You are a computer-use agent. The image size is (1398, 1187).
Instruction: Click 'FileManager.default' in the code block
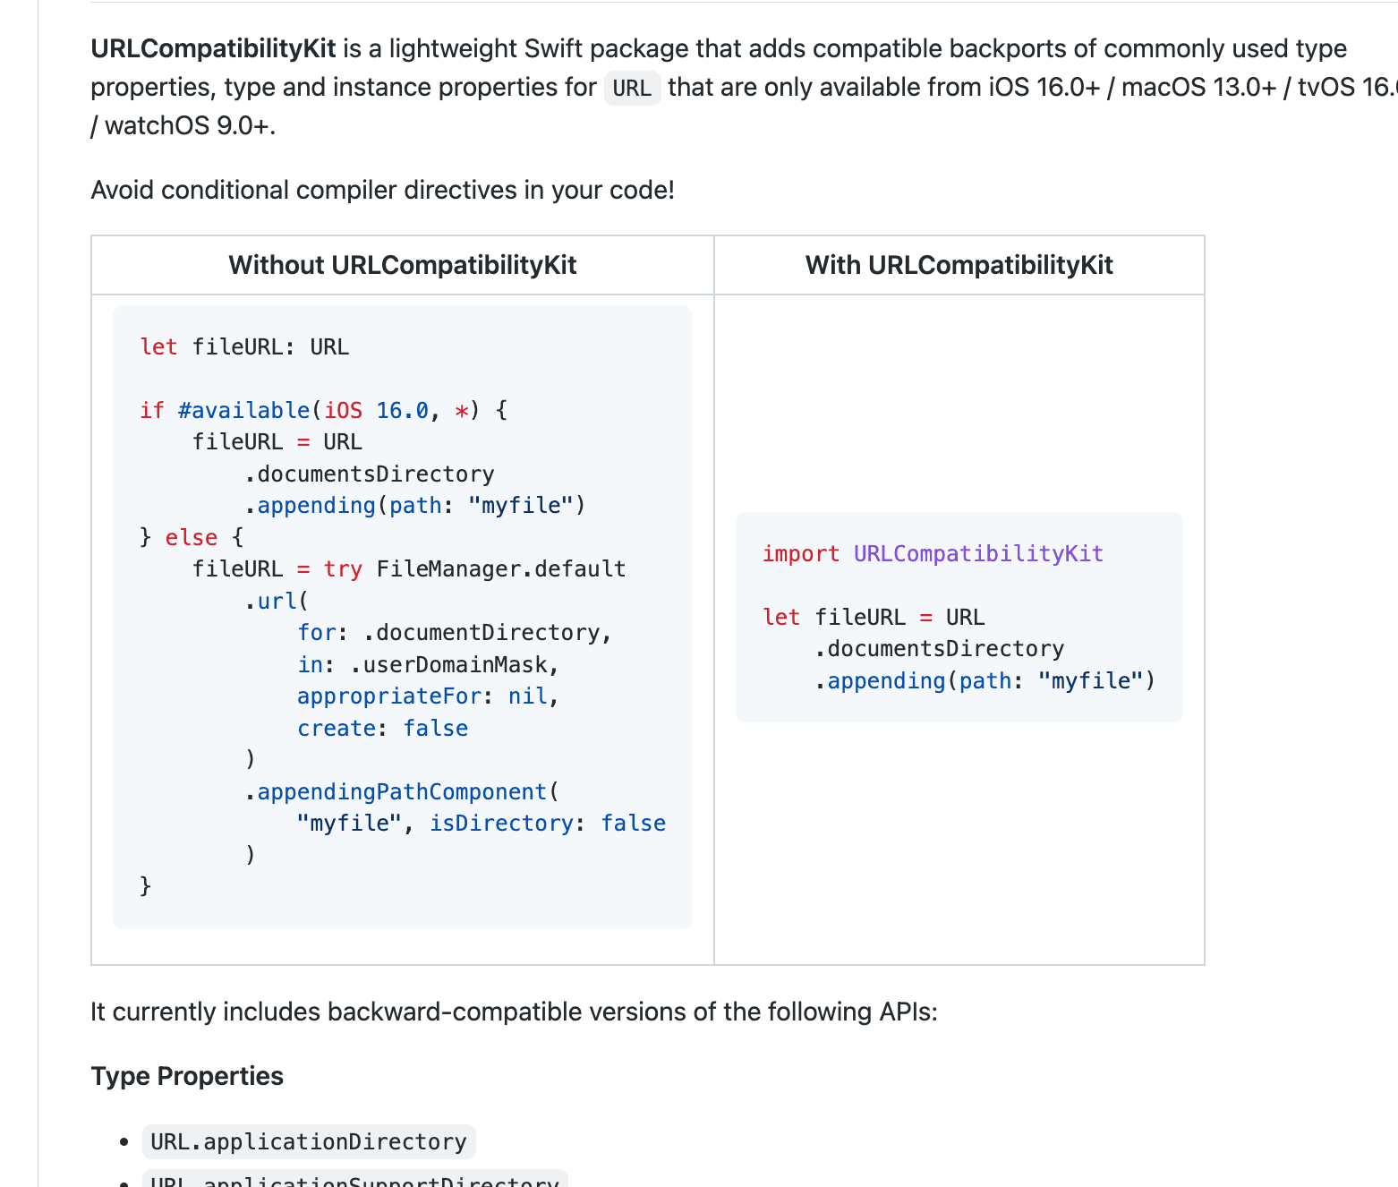point(500,568)
